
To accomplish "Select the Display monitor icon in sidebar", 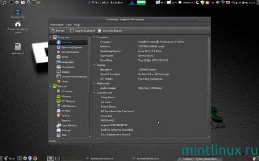I will point(59,72).
